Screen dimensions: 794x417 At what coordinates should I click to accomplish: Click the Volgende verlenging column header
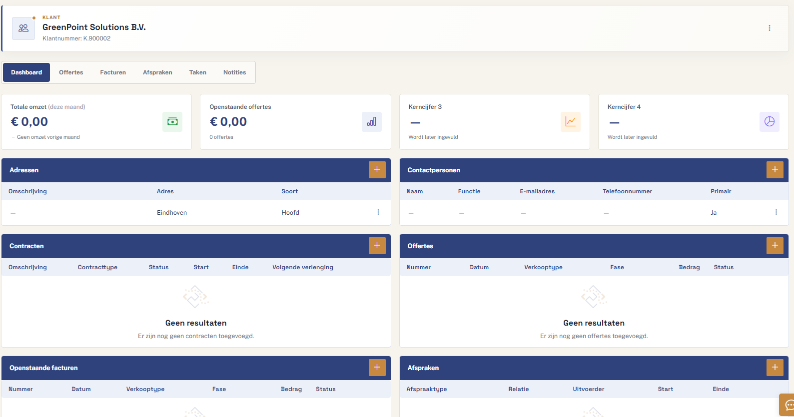pos(303,267)
